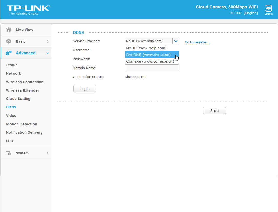Click the Advanced double-gear icon
The height and width of the screenshot is (212, 278).
click(8, 53)
